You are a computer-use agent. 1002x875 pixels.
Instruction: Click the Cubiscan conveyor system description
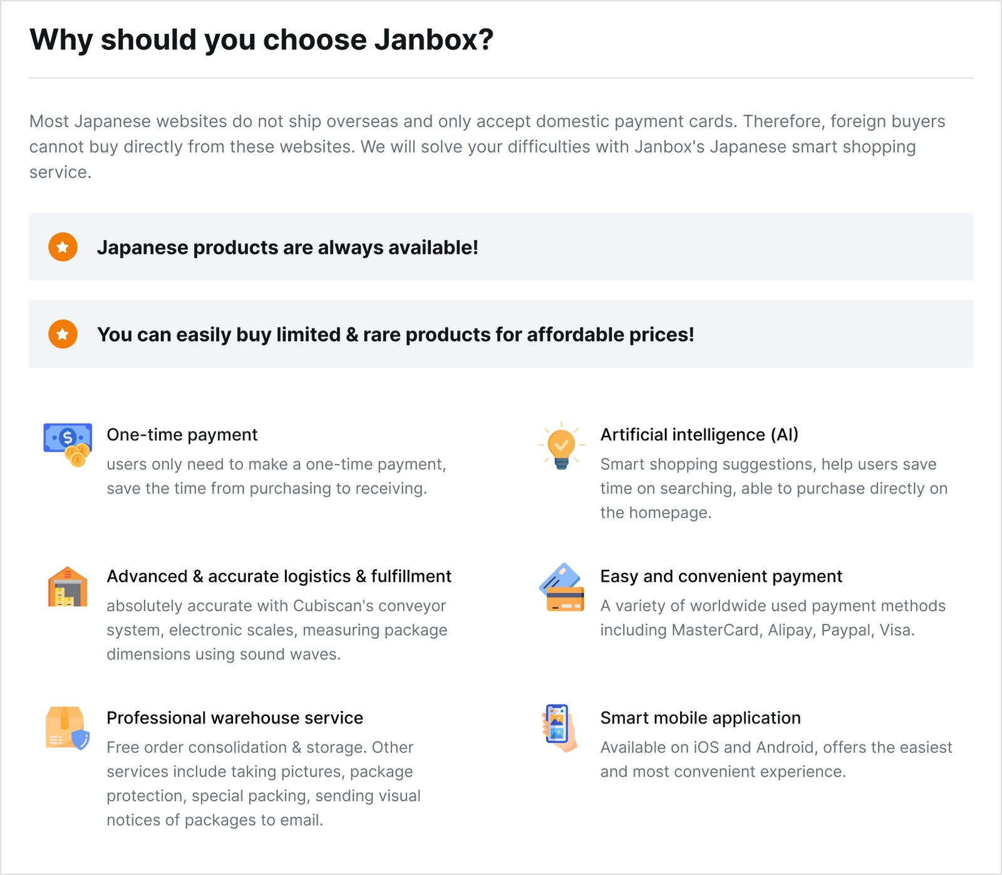(277, 630)
